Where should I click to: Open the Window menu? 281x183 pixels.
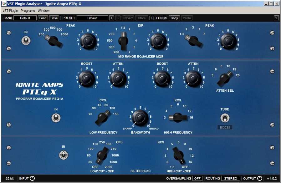pos(43,11)
